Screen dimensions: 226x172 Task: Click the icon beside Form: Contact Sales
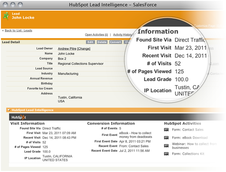pyautogui.click(x=166, y=130)
